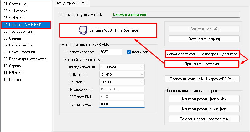Toggle the 'Вести лог' checkbox
The width and height of the screenshot is (250, 132).
click(x=129, y=52)
